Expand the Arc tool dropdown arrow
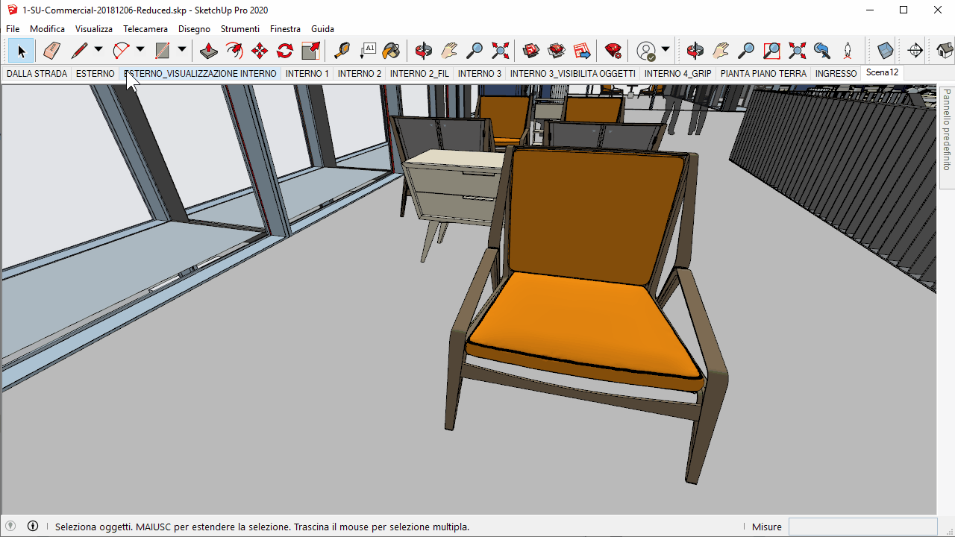Viewport: 955px width, 537px height. click(140, 50)
